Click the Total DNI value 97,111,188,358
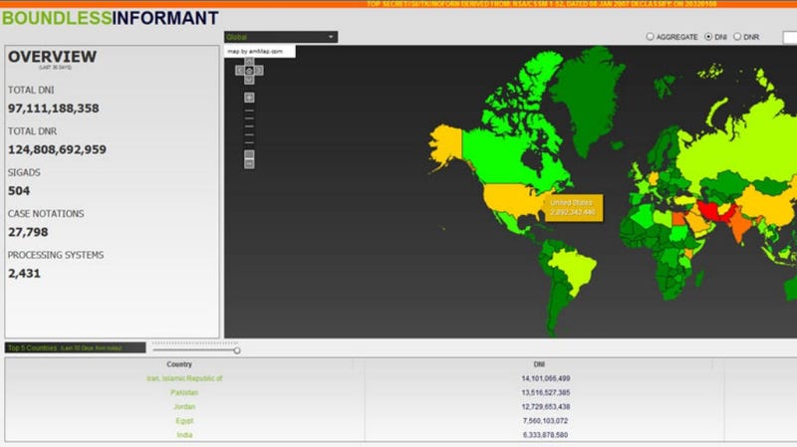Screen dimensions: 797x447 pyautogui.click(x=54, y=109)
